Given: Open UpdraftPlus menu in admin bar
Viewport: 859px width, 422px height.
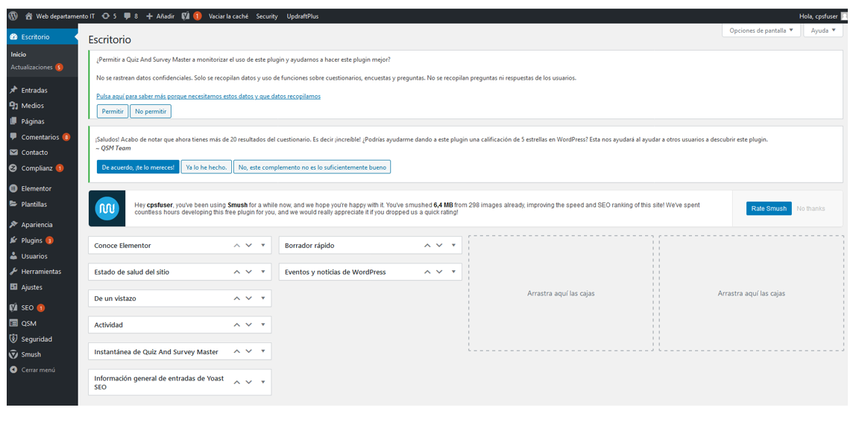Looking at the screenshot, I should (303, 16).
